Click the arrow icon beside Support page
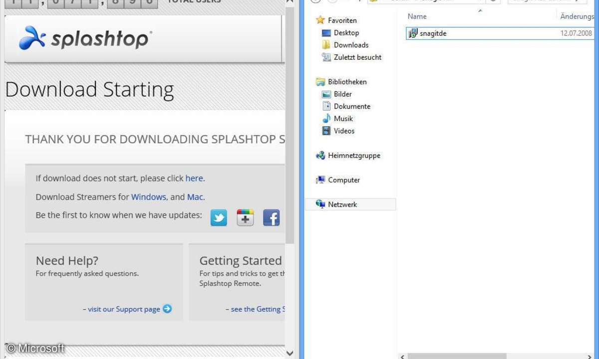The image size is (599, 359). [x=167, y=309]
